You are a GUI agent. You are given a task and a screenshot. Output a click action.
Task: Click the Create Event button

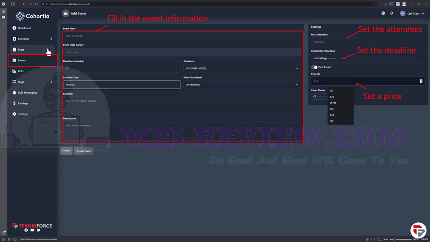[x=84, y=151]
